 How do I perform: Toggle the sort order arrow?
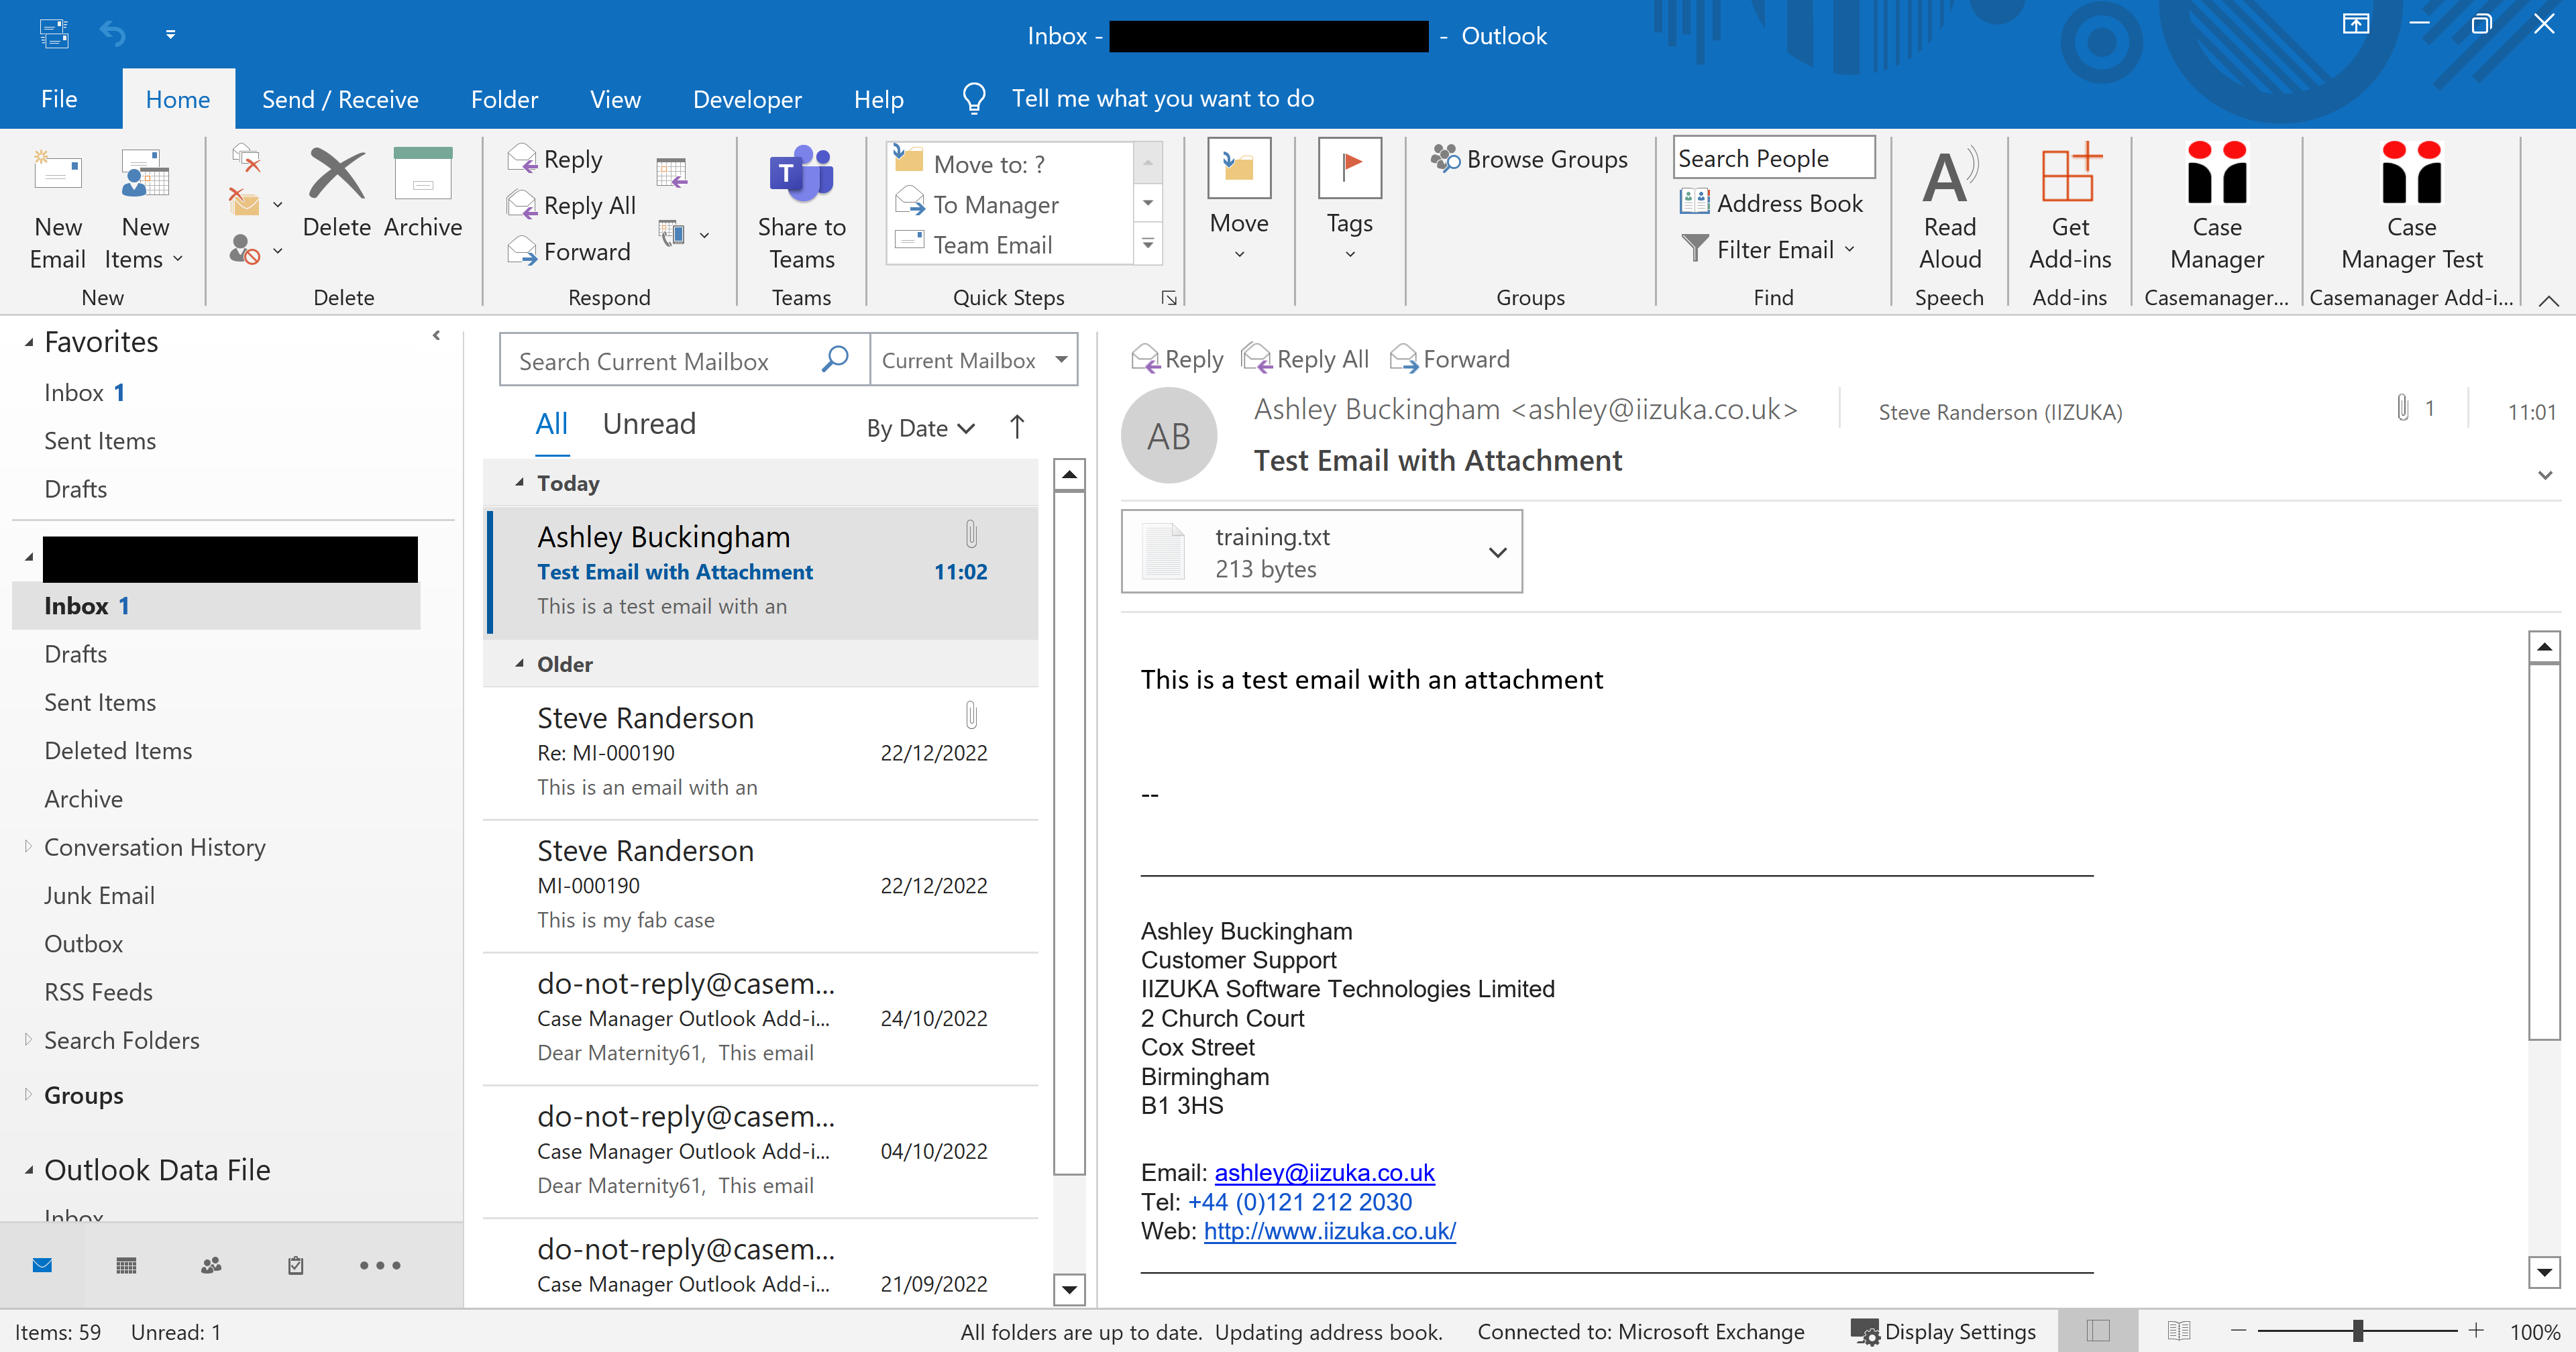tap(1017, 427)
